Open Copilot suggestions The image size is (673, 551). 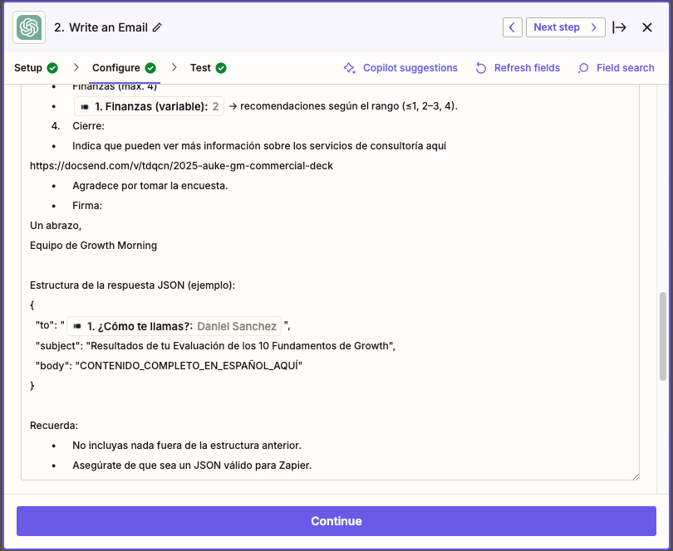point(400,68)
